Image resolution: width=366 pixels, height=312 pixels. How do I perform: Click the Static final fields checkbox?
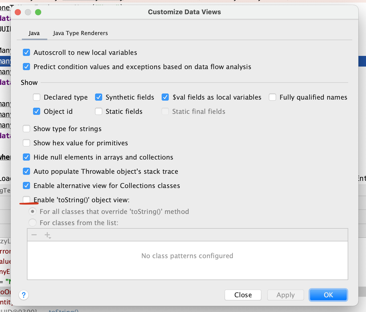click(165, 112)
